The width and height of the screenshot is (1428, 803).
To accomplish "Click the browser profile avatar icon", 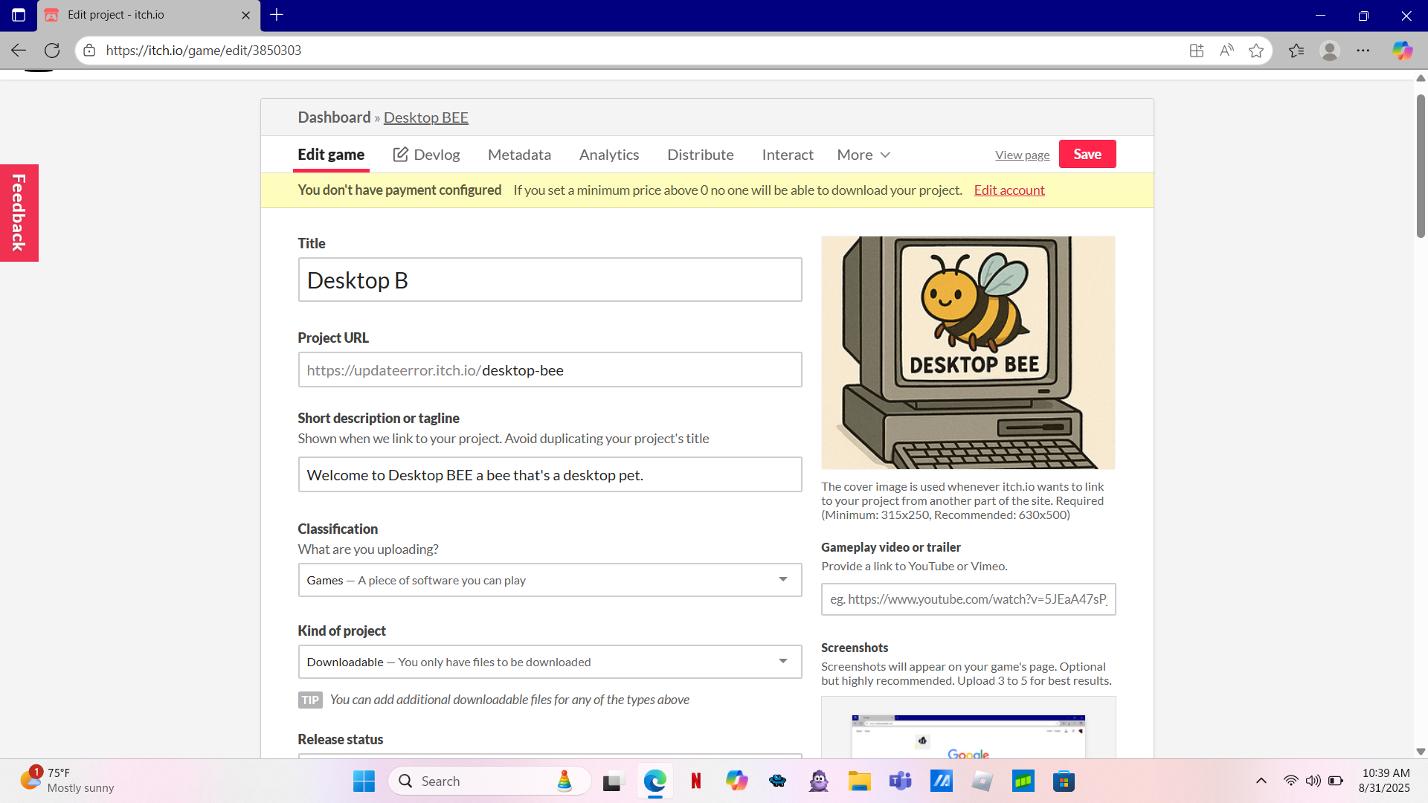I will pyautogui.click(x=1329, y=51).
